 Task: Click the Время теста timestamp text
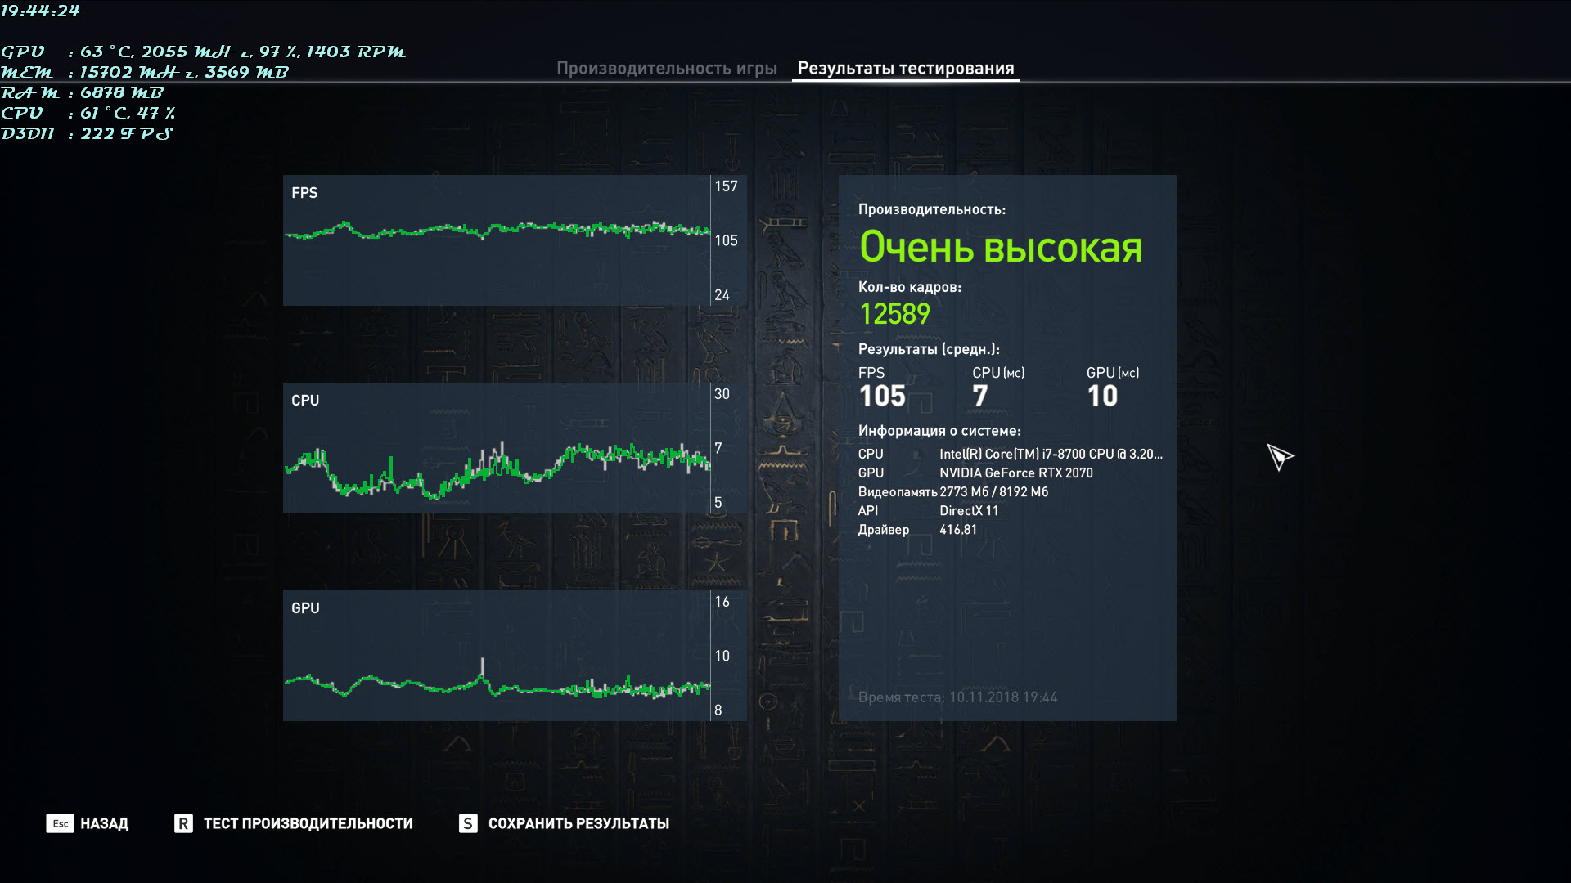tap(957, 697)
